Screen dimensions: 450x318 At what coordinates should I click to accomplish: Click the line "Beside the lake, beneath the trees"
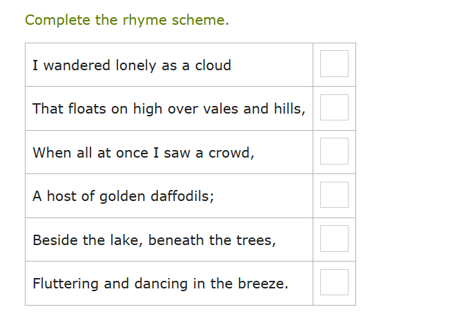point(154,240)
